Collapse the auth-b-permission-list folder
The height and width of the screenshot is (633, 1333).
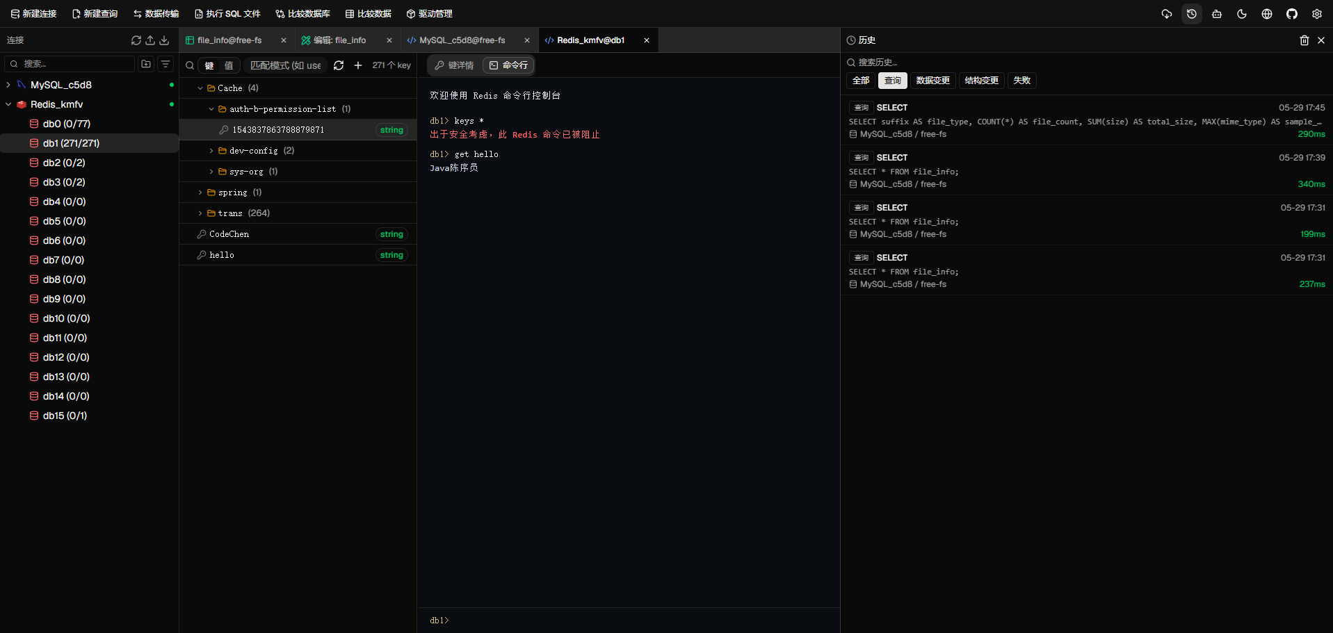tap(211, 109)
